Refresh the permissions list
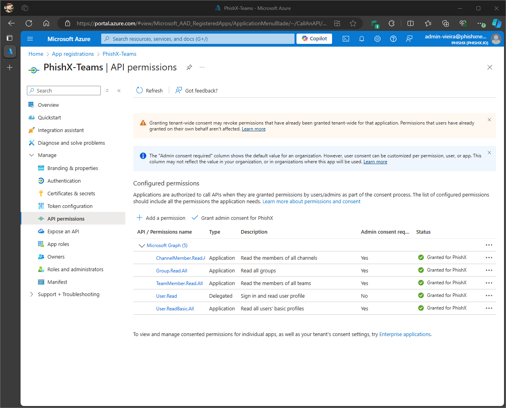Screen dimensions: 506x408 coord(149,91)
